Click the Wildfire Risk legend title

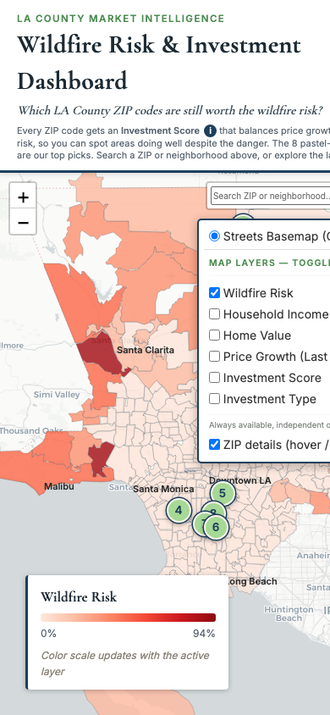click(x=79, y=597)
